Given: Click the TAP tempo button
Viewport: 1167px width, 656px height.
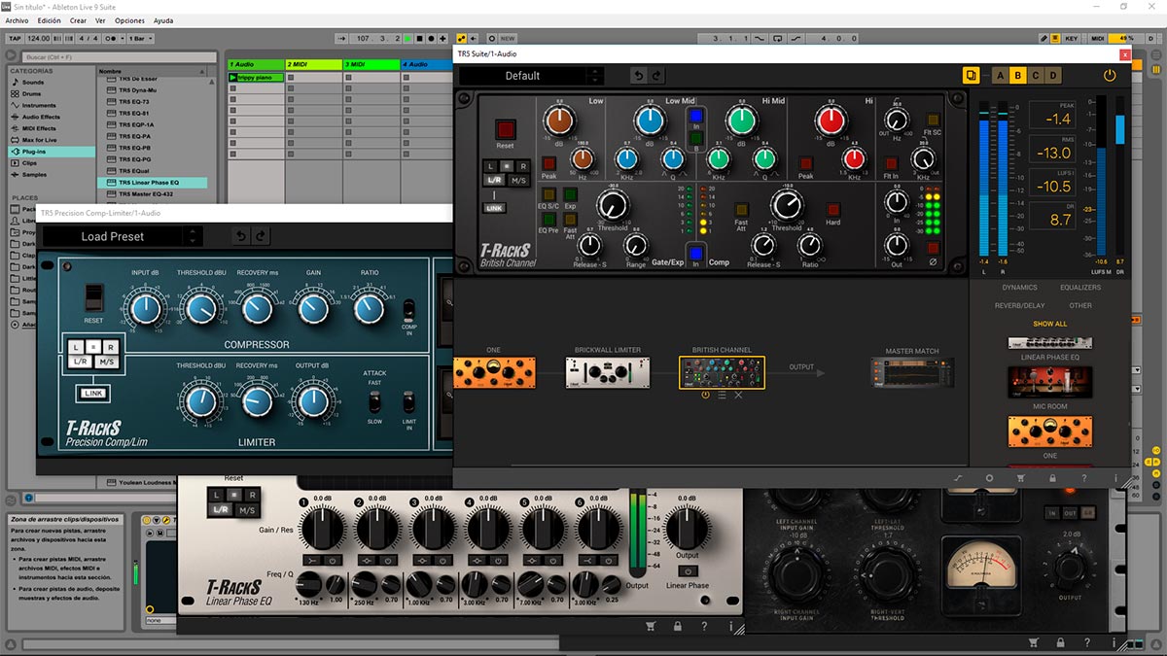Looking at the screenshot, I should pos(14,38).
